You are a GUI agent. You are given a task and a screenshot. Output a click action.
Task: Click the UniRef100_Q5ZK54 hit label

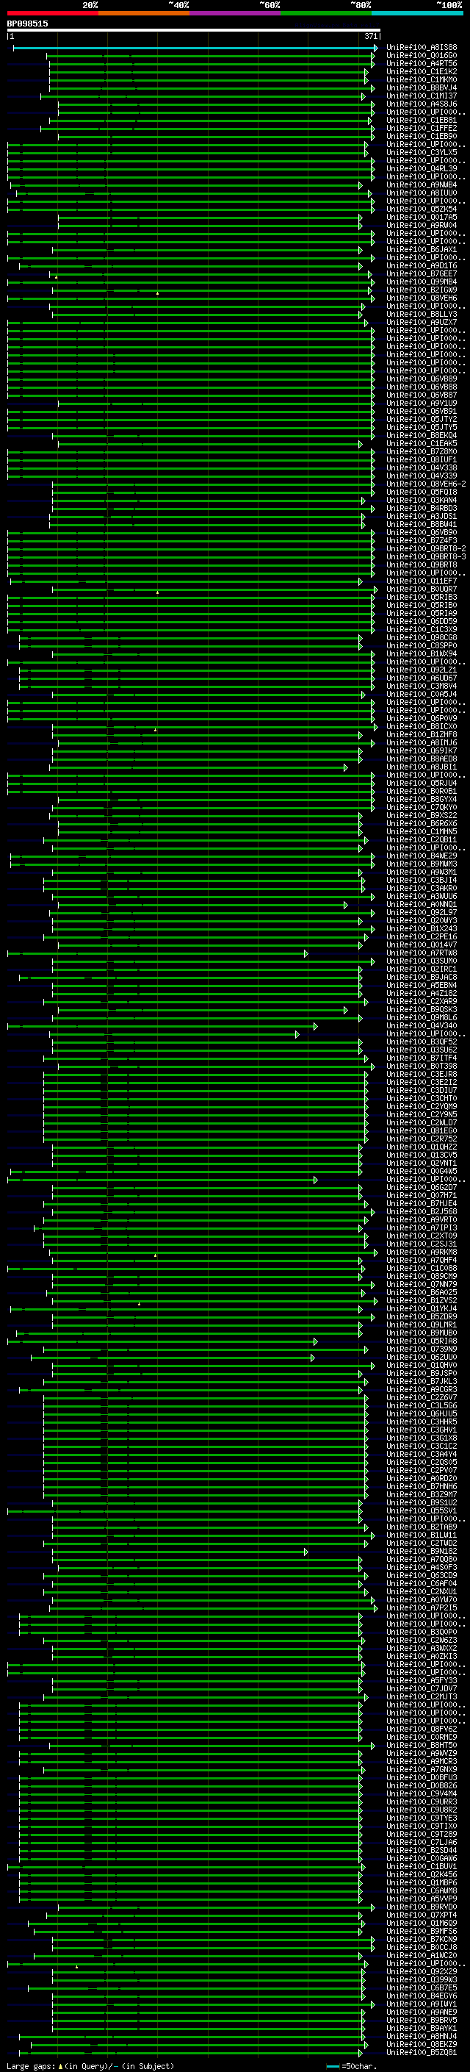[x=422, y=209]
